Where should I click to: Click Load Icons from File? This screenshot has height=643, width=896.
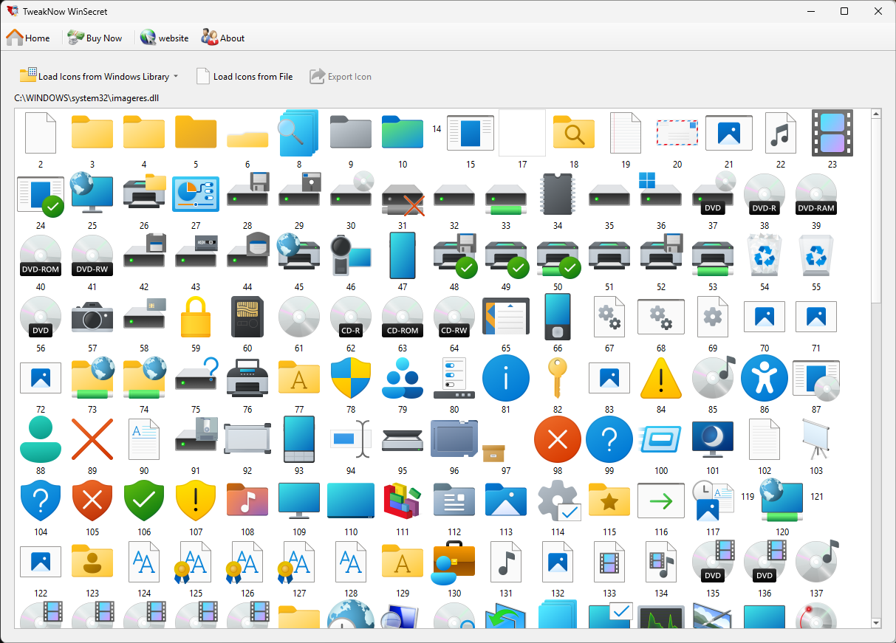coord(244,76)
